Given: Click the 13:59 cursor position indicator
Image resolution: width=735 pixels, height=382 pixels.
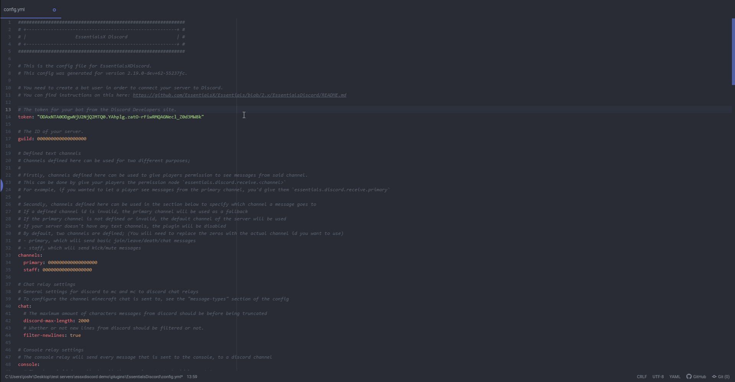Looking at the screenshot, I should [x=192, y=377].
